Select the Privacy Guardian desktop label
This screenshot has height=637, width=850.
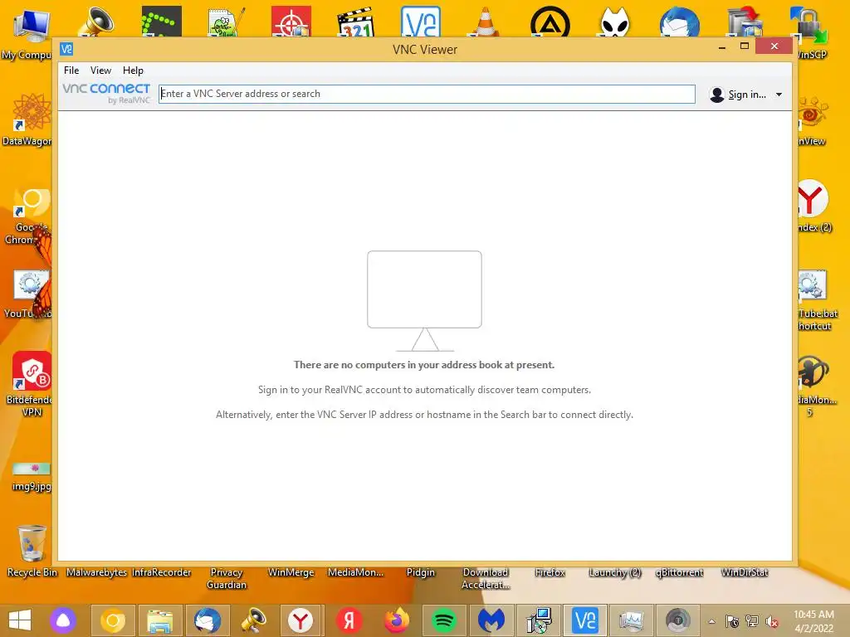[227, 578]
